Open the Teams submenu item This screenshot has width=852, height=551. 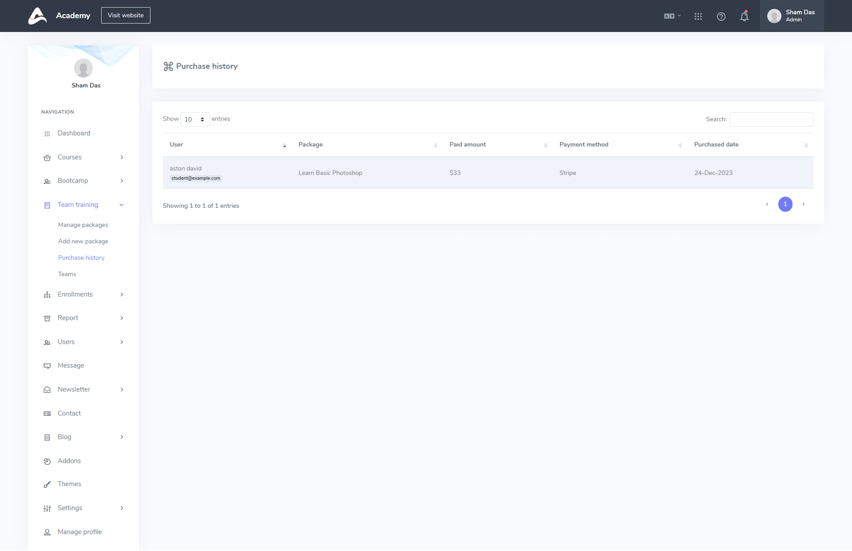click(67, 274)
